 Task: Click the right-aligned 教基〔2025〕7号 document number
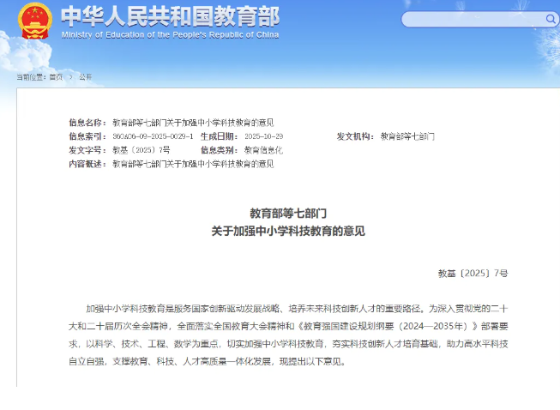coord(473,273)
